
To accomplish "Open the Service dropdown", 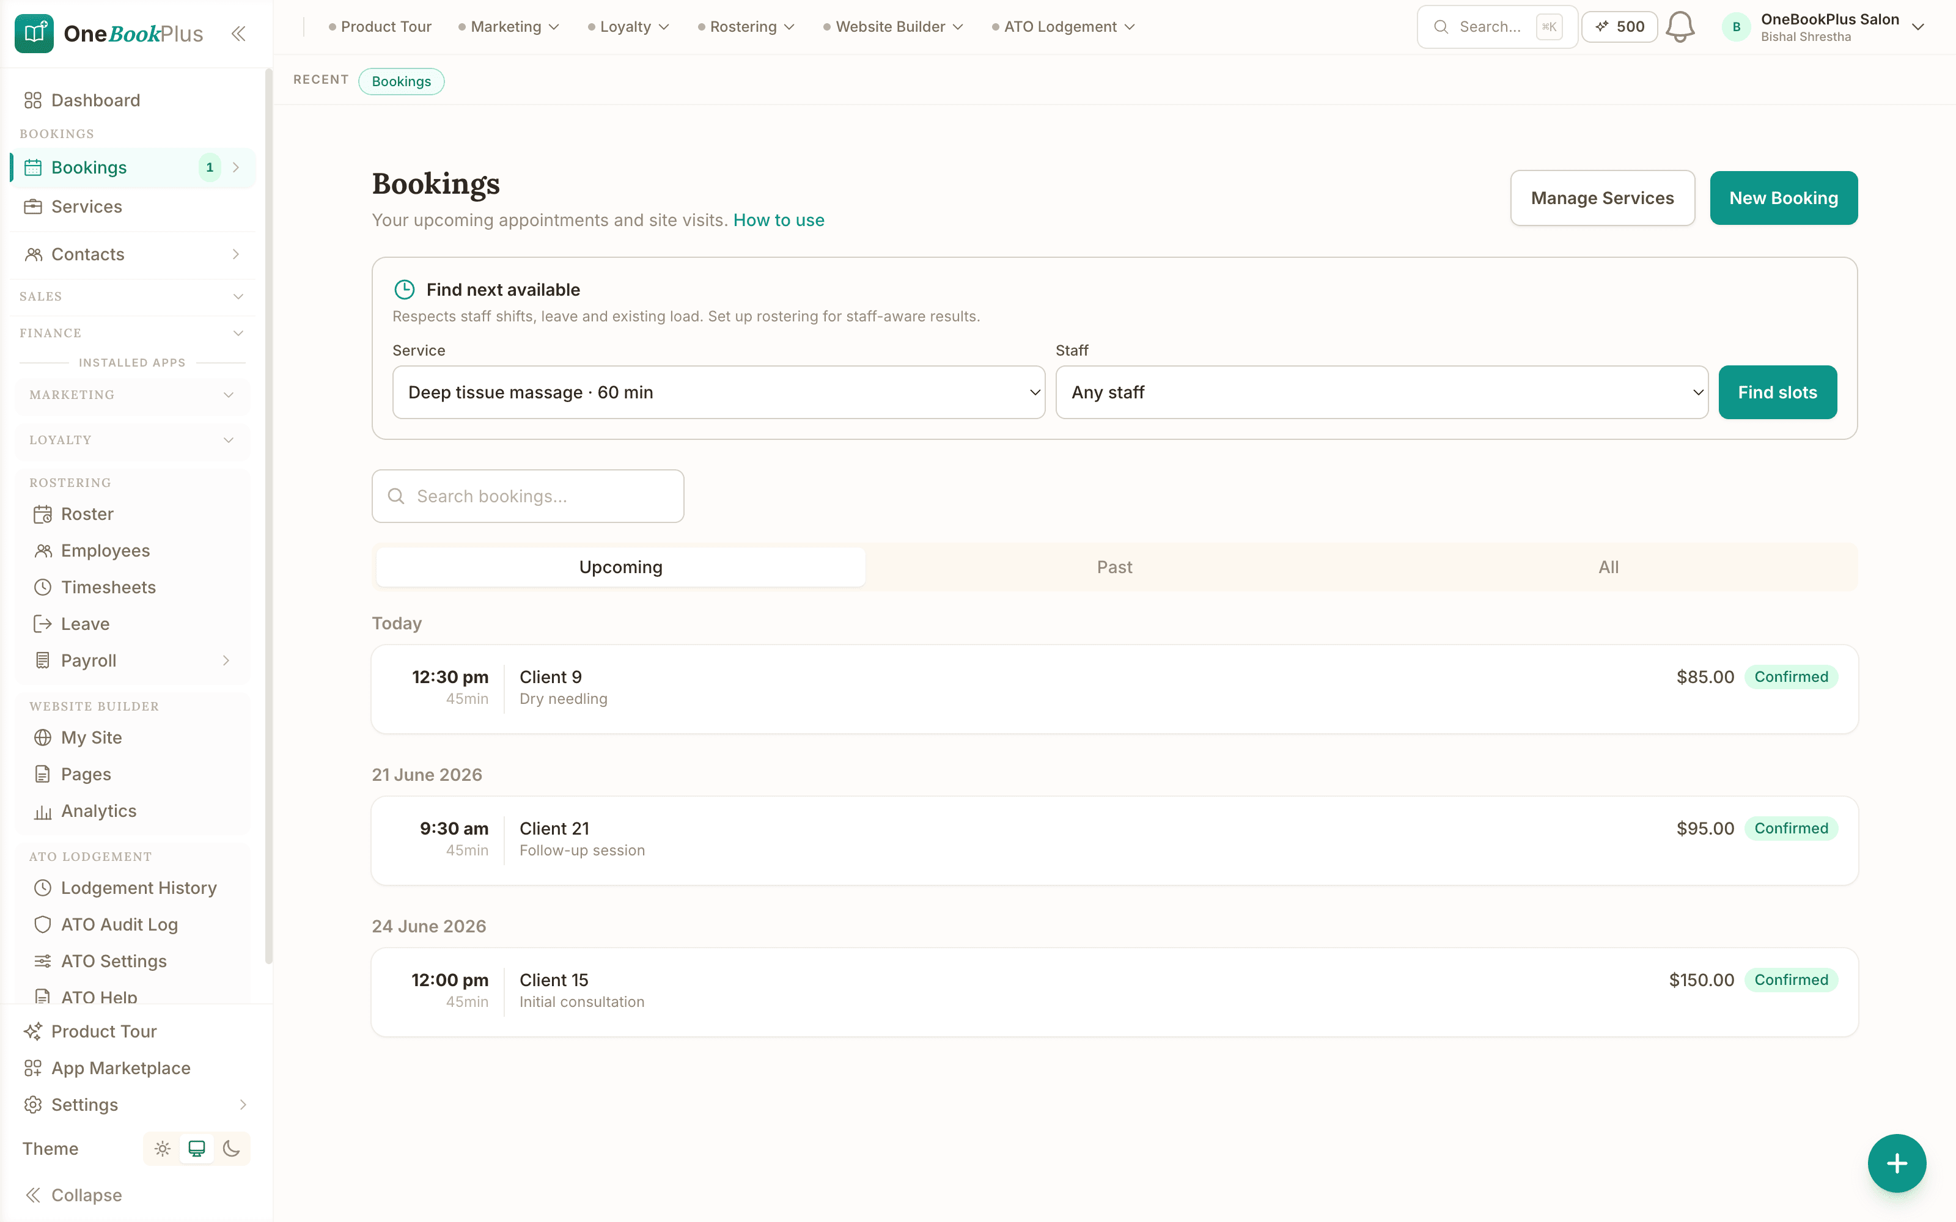I will 719,392.
